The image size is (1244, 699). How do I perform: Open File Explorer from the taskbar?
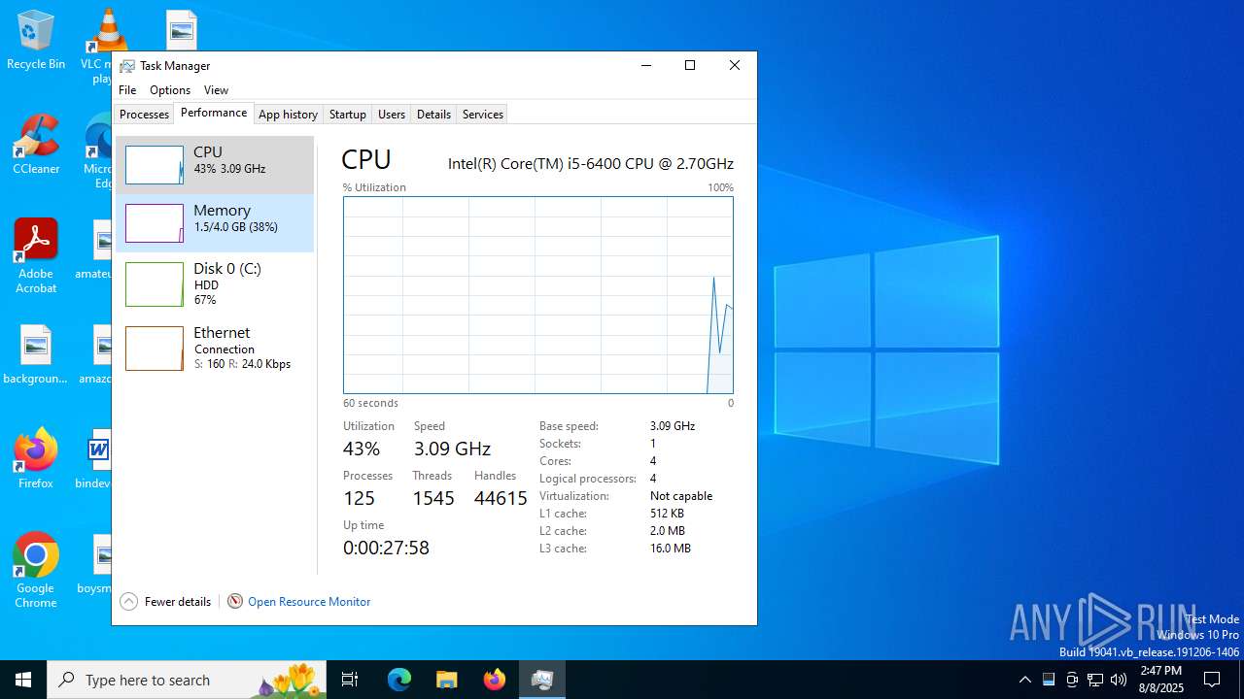coord(446,680)
